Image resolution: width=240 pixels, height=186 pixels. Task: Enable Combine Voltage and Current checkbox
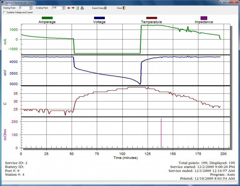pyautogui.click(x=4, y=12)
